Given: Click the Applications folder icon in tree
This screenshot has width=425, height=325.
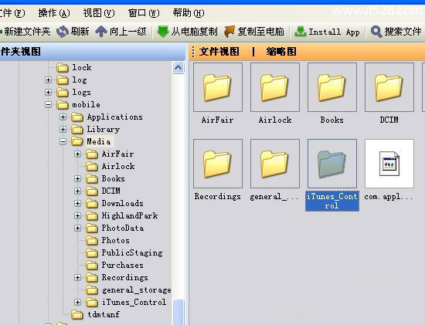Looking at the screenshot, I should [77, 117].
